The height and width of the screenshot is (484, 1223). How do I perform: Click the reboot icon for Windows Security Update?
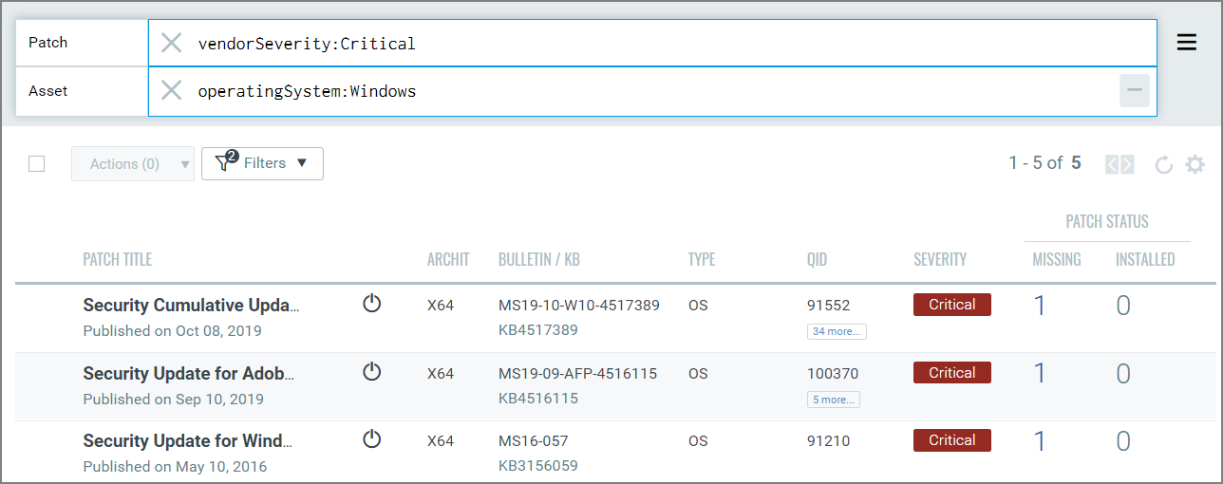[x=372, y=439]
